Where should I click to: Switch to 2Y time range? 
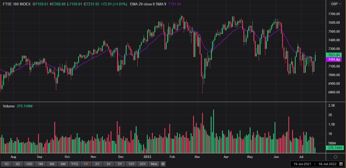point(97,164)
